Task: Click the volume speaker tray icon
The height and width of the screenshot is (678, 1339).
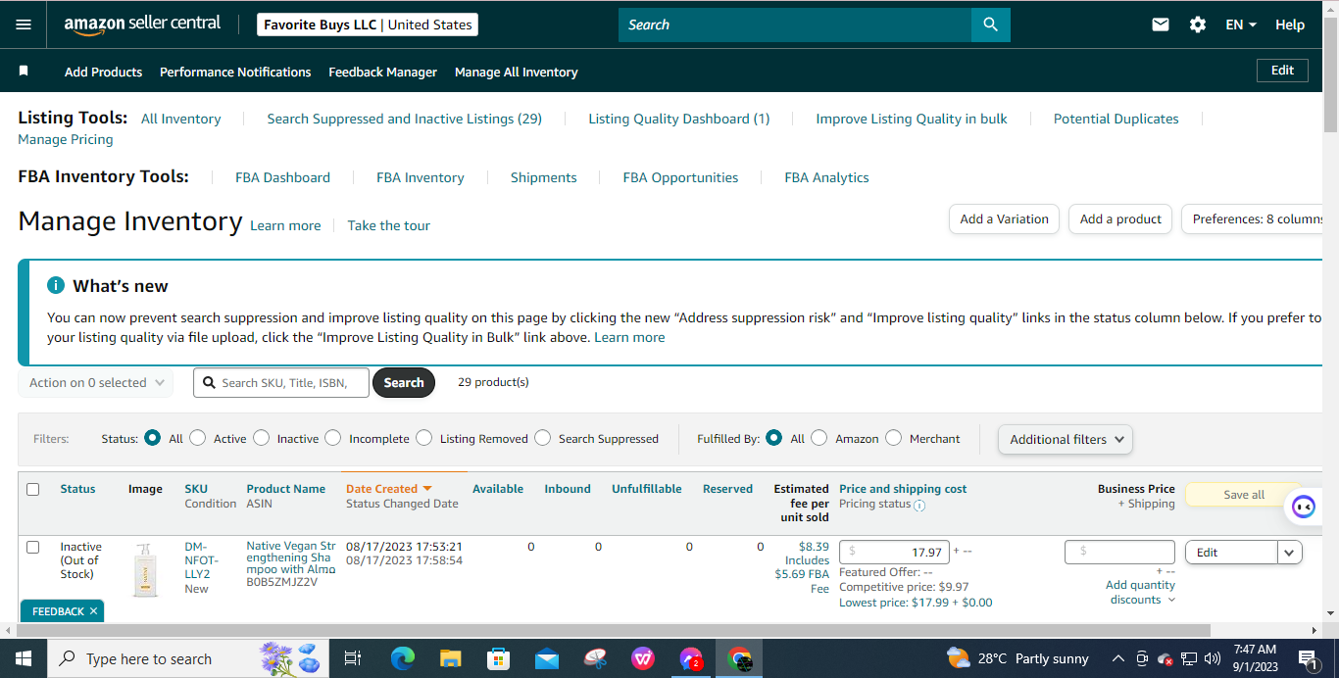Action: click(1213, 658)
